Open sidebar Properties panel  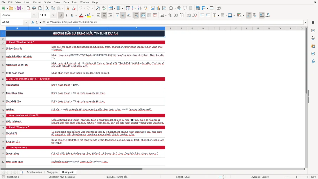tap(313, 30)
